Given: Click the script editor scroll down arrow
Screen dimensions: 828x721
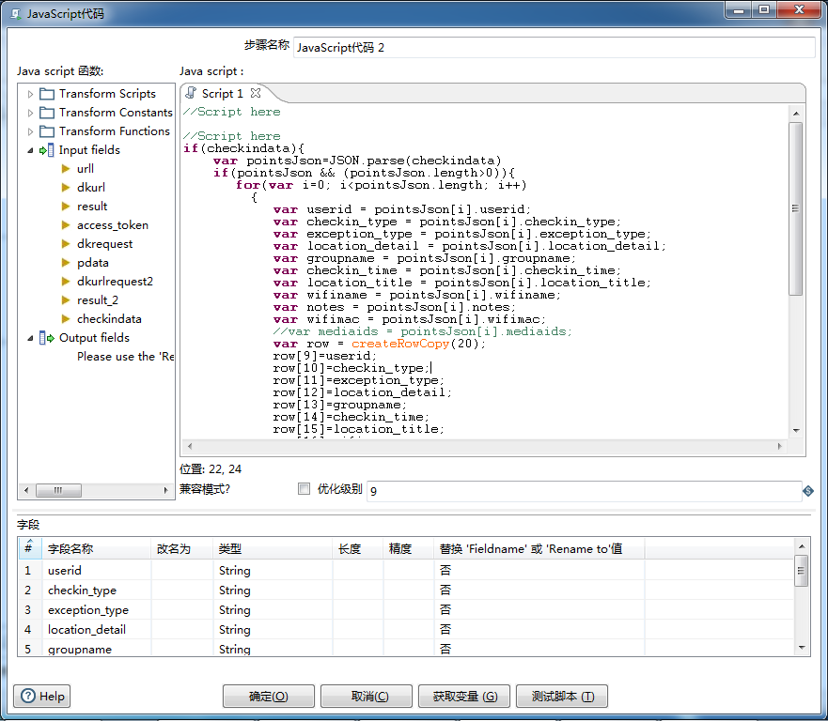Looking at the screenshot, I should tap(796, 431).
